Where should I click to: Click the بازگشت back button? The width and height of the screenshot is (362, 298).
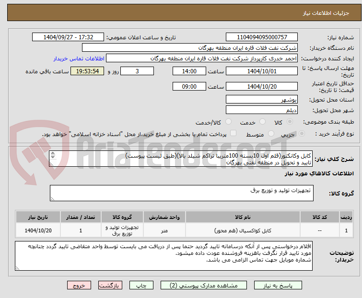[110, 286]
